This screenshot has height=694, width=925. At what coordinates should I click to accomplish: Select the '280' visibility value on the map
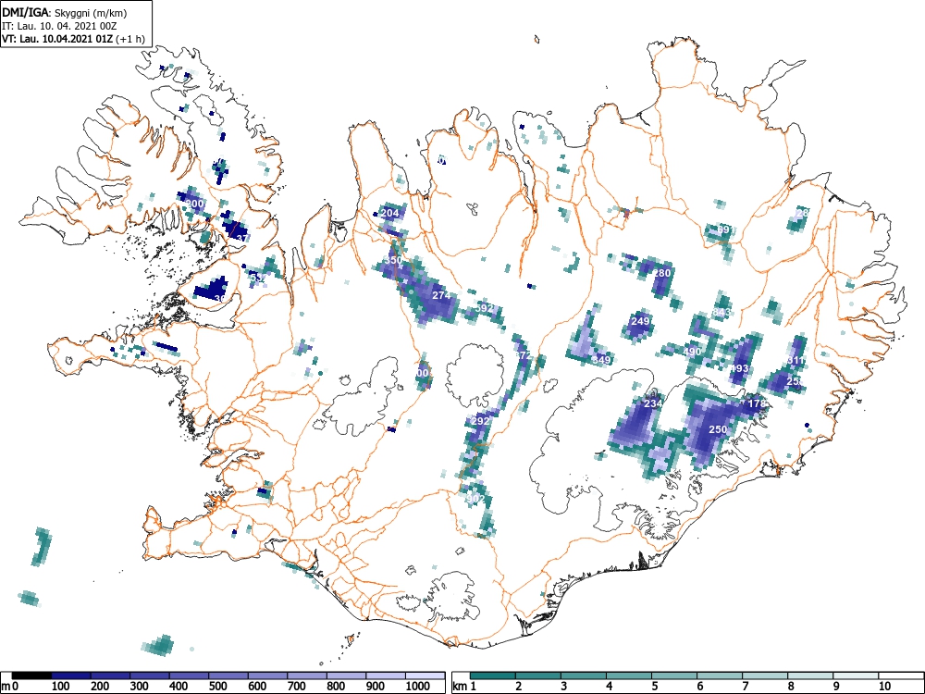click(662, 273)
